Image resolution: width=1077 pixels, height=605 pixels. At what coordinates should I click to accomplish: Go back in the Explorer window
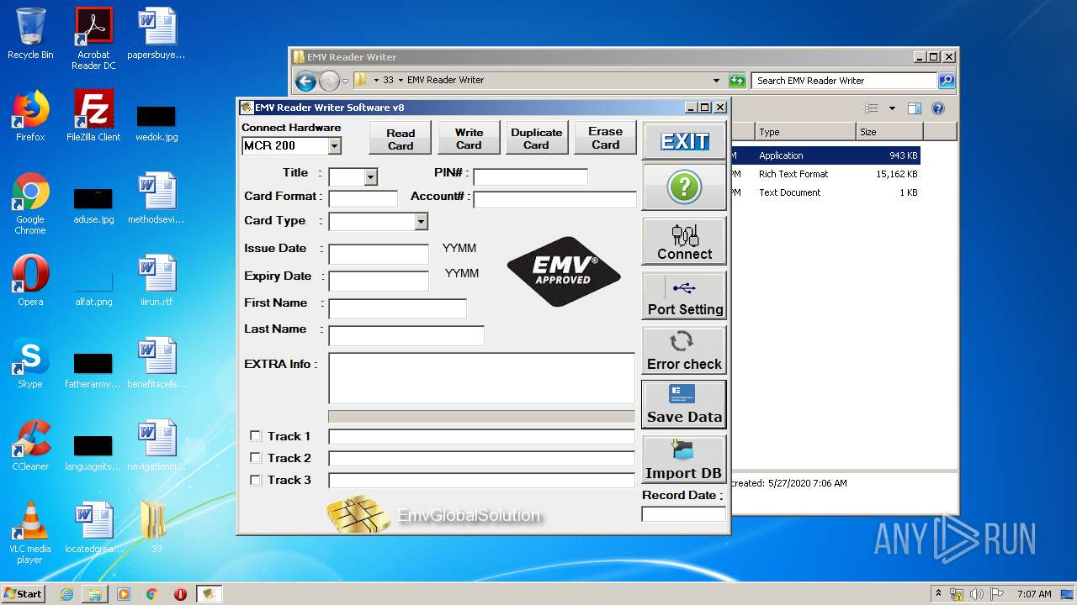(305, 81)
